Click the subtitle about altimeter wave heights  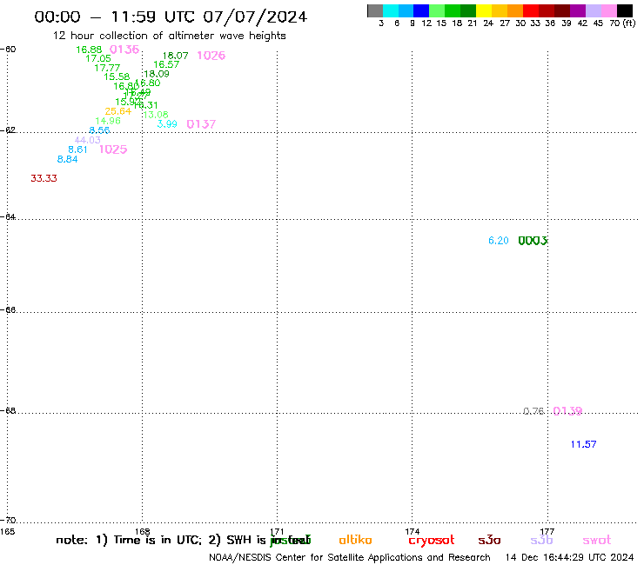click(x=169, y=36)
